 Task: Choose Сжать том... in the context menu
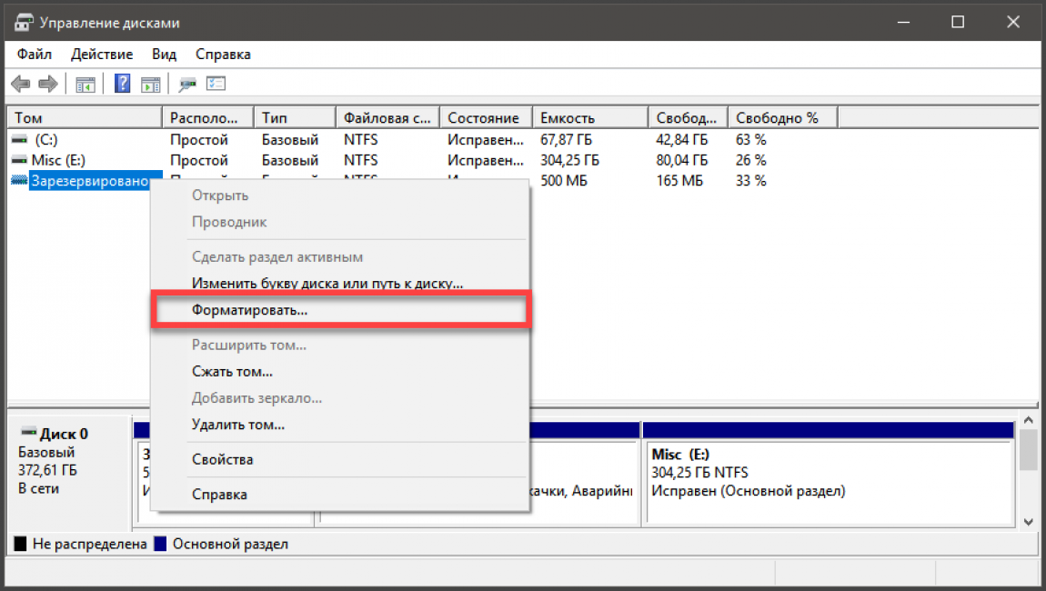click(x=232, y=372)
